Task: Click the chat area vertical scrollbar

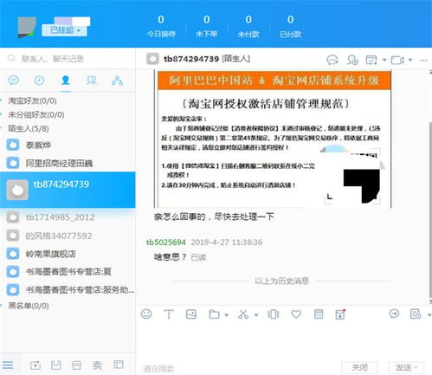Action: click(x=430, y=210)
